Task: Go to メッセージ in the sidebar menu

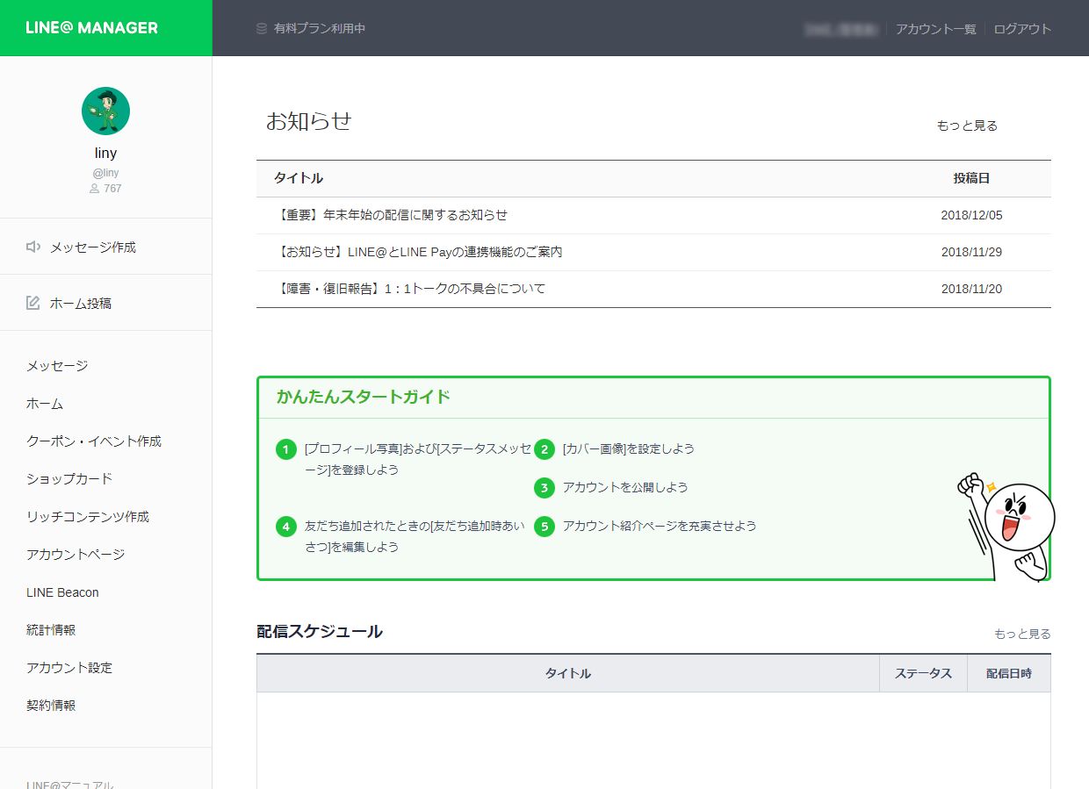Action: (57, 366)
